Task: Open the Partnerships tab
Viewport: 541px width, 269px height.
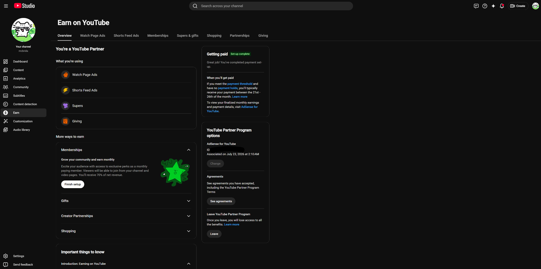Action: click(x=240, y=36)
